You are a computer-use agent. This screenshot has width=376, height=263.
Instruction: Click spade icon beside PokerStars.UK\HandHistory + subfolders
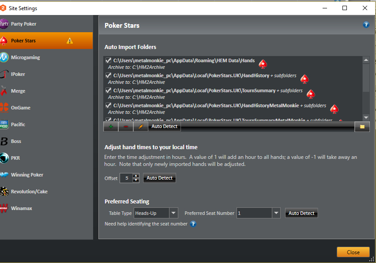305,79
